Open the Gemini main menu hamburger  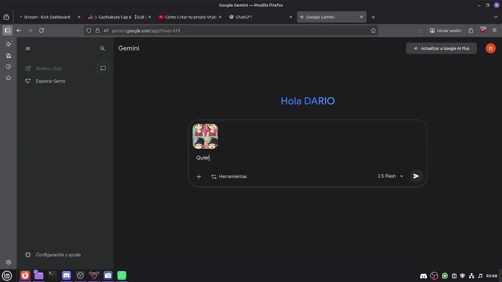point(28,49)
